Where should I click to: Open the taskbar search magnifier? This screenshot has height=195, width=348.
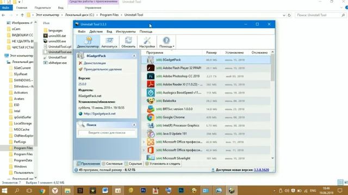17,191
